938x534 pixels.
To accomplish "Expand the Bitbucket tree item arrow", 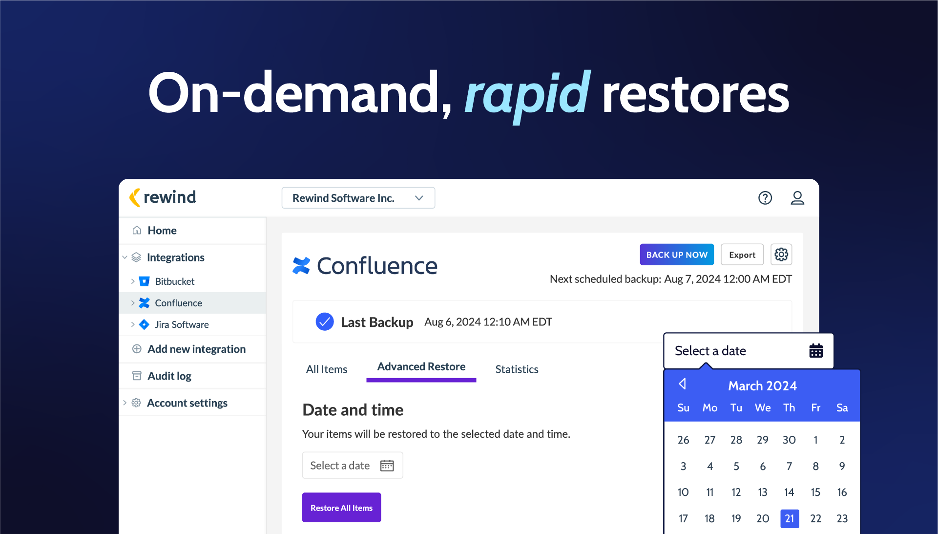I will click(132, 281).
